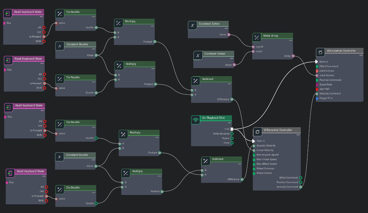Click the X icon on the Constant Double node
368x213 pixels.
coord(59,46)
